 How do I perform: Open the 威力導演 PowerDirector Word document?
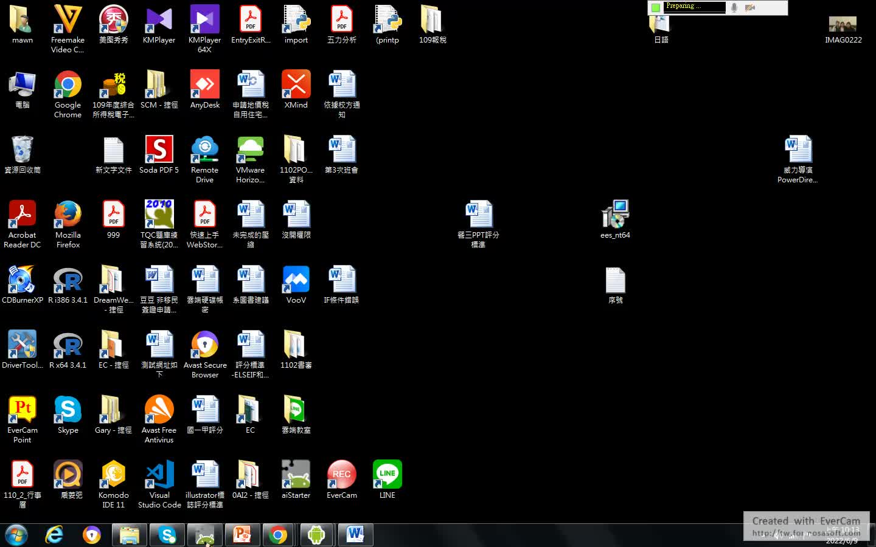pyautogui.click(x=798, y=159)
